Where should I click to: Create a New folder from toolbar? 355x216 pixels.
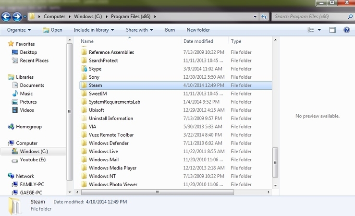pos(198,30)
